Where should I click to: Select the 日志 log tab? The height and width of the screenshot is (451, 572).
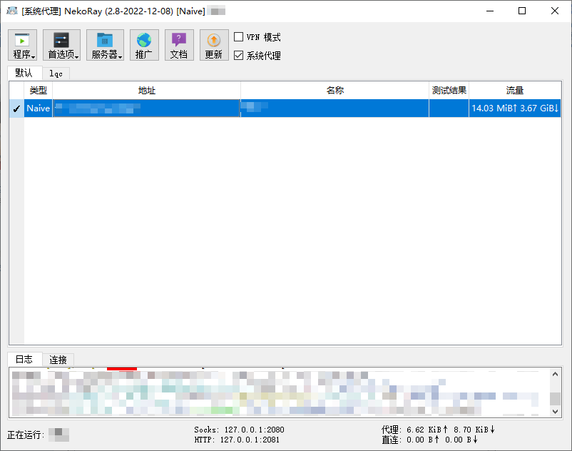tap(24, 360)
